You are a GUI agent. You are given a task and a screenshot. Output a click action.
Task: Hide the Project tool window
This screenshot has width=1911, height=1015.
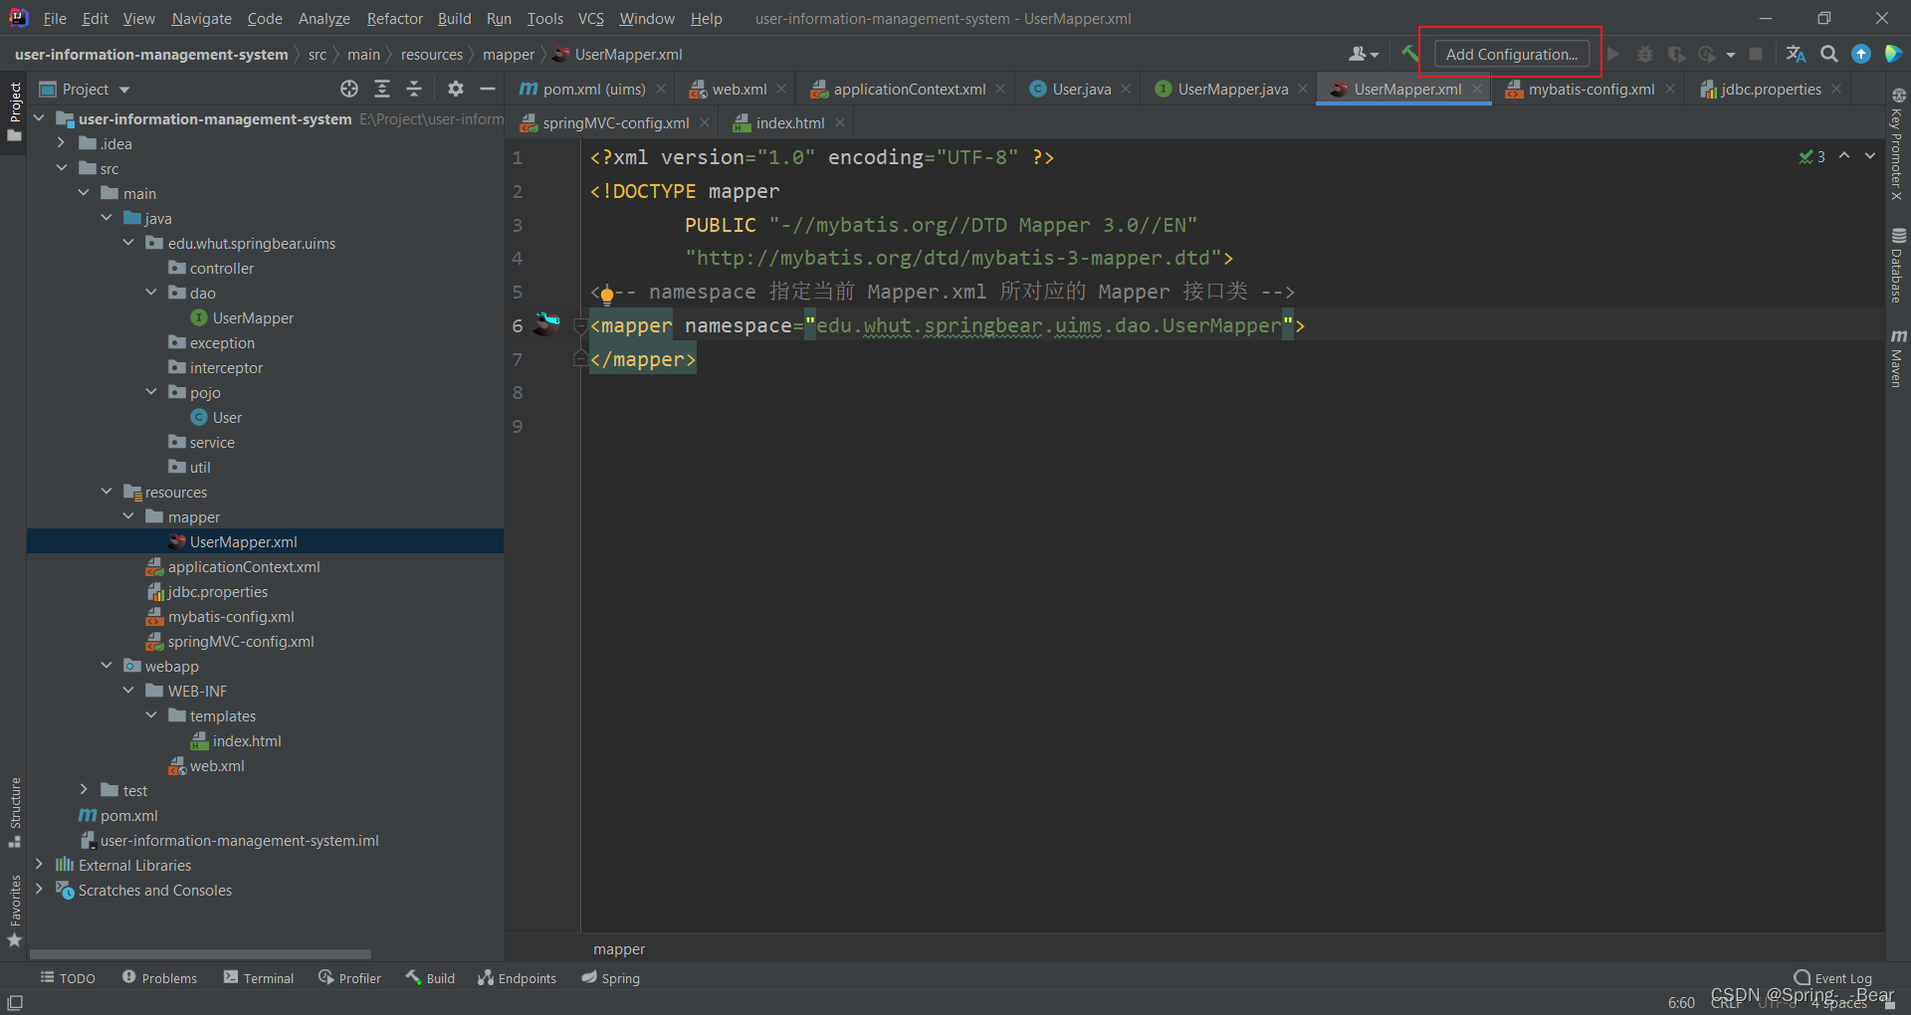[x=488, y=90]
